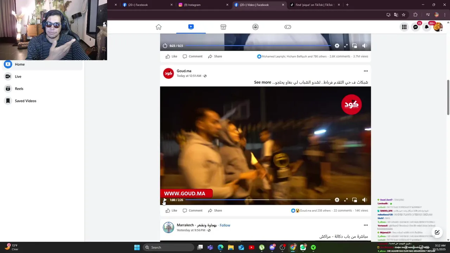450x253 pixels.
Task: Click the Windows taskbar Search box
Action: point(169,247)
